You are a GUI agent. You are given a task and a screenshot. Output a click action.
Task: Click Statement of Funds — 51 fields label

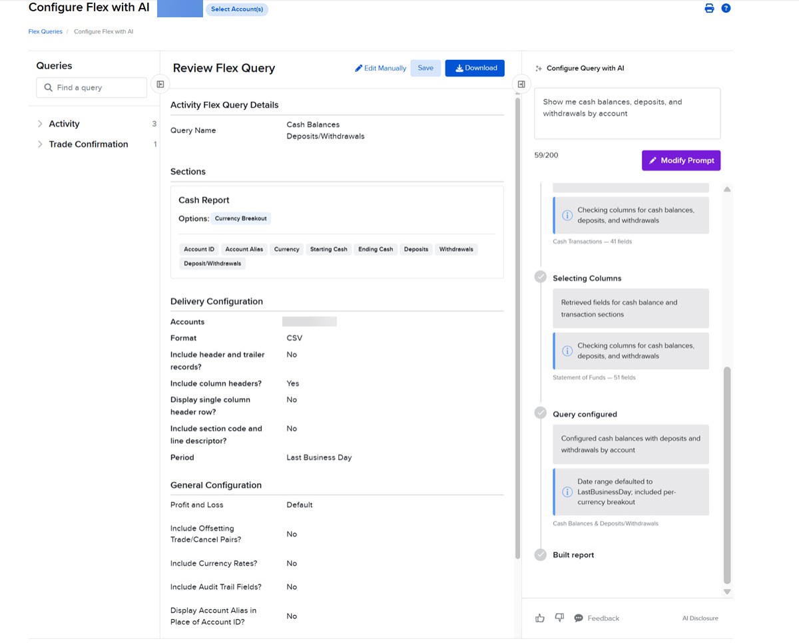click(594, 377)
